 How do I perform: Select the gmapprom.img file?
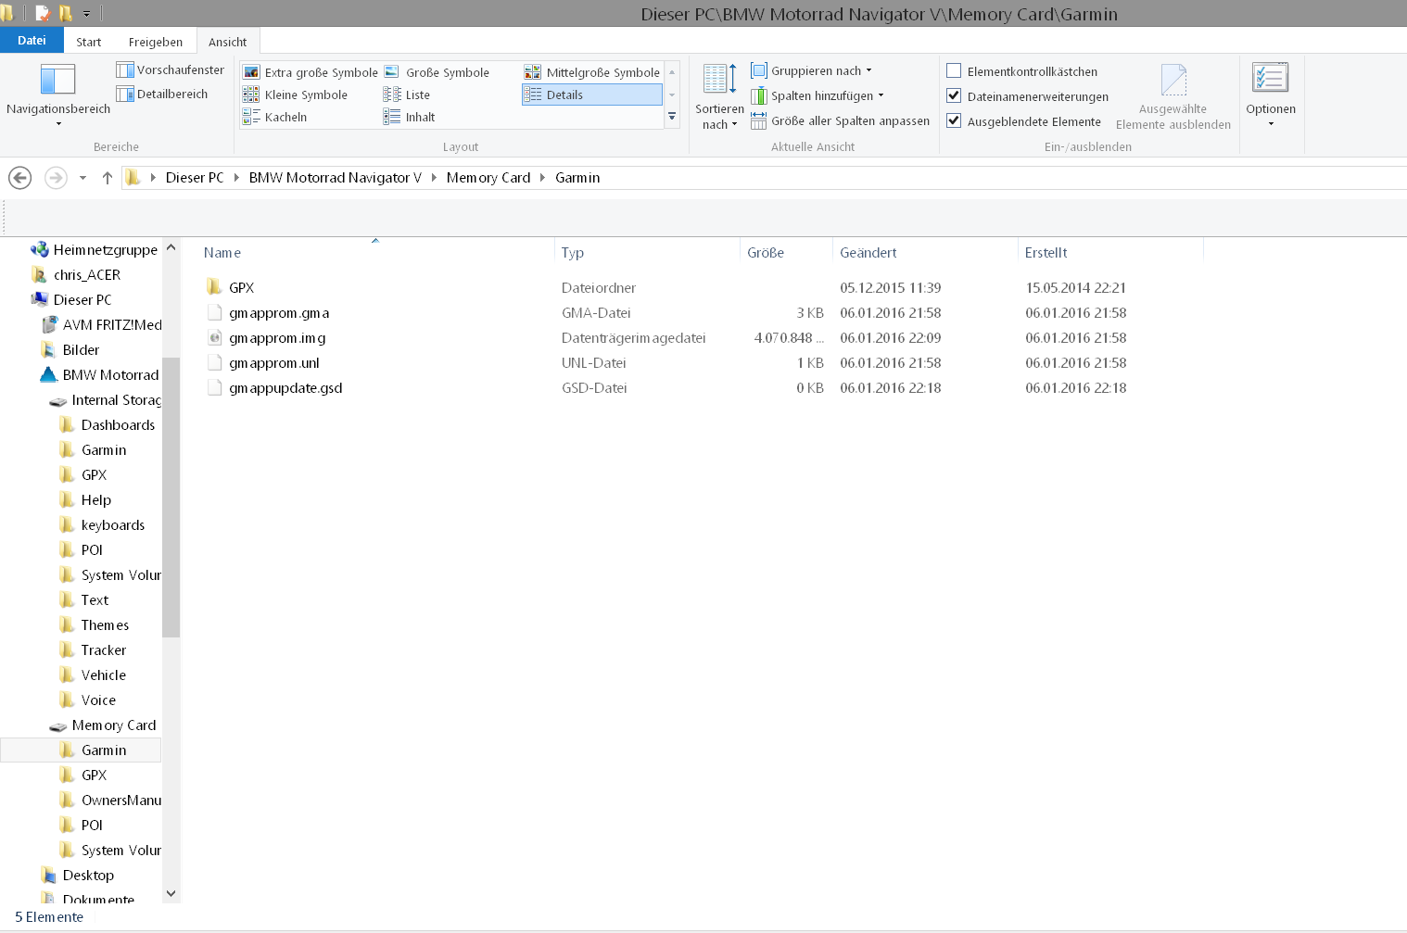[x=277, y=338]
